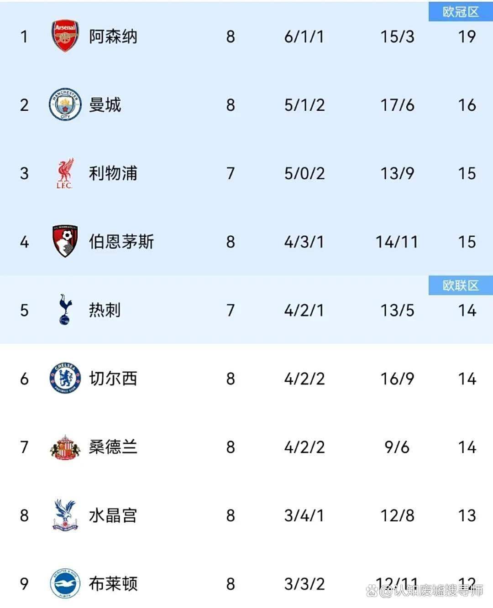Click the 利物浦 team row

112,173
